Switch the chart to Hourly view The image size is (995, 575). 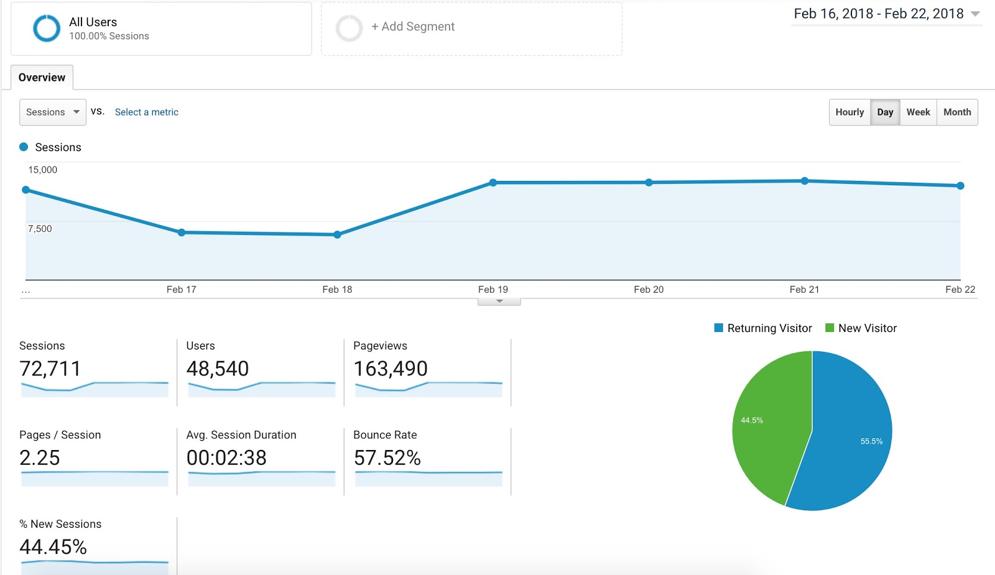click(849, 113)
